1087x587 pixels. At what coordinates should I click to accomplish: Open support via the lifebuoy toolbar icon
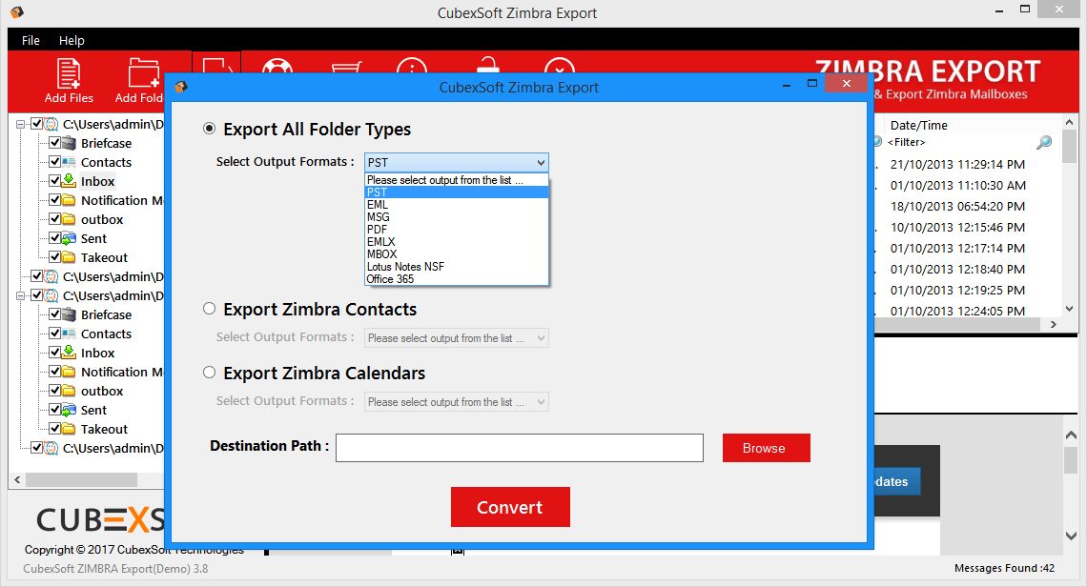coord(277,66)
